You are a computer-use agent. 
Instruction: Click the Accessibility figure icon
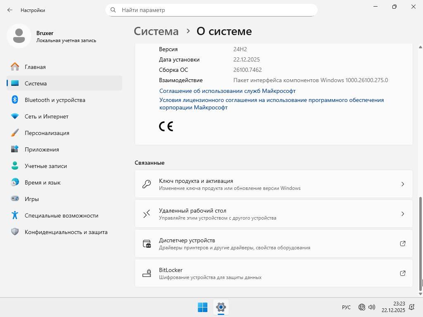pyautogui.click(x=15, y=215)
